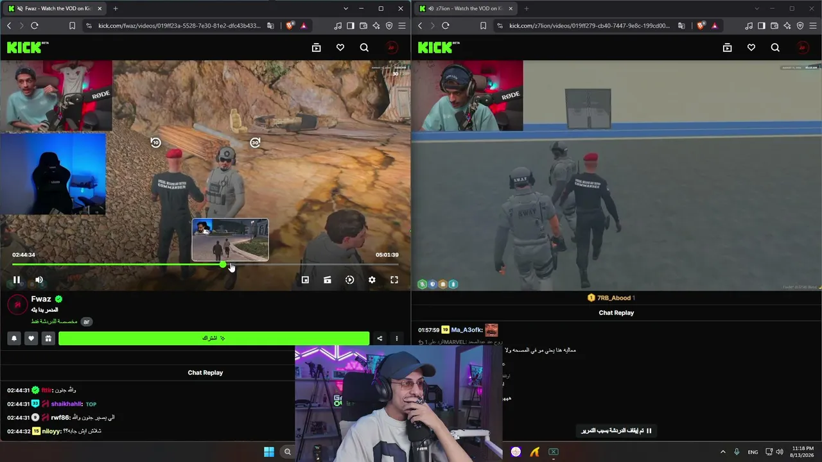Share the Fwaz video
This screenshot has width=822, height=462.
[380, 338]
